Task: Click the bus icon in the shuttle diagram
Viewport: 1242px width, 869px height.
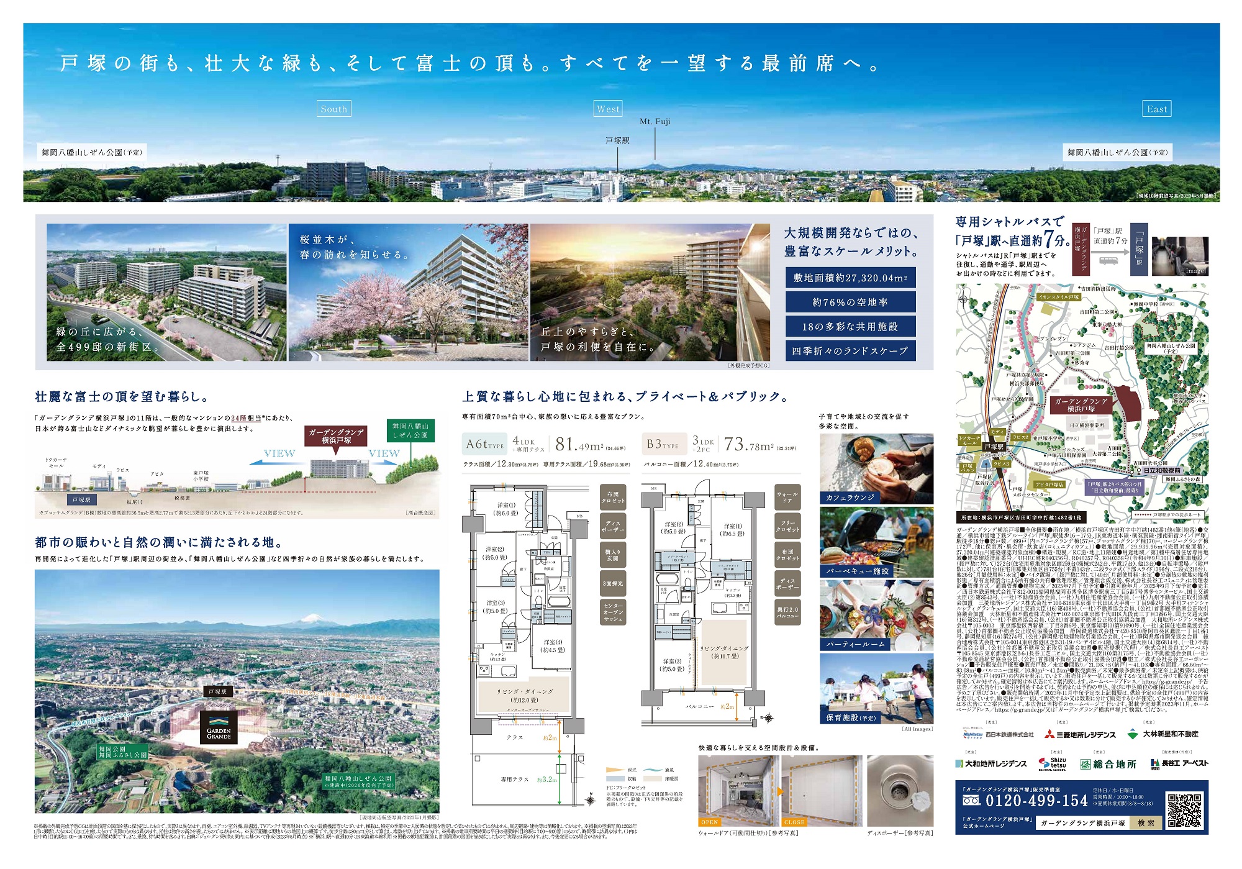Action: pyautogui.click(x=1107, y=261)
